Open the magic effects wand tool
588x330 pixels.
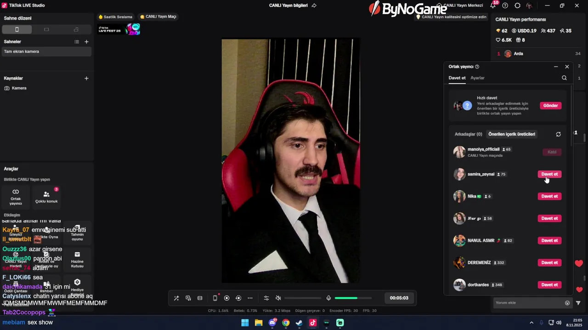pos(176,298)
